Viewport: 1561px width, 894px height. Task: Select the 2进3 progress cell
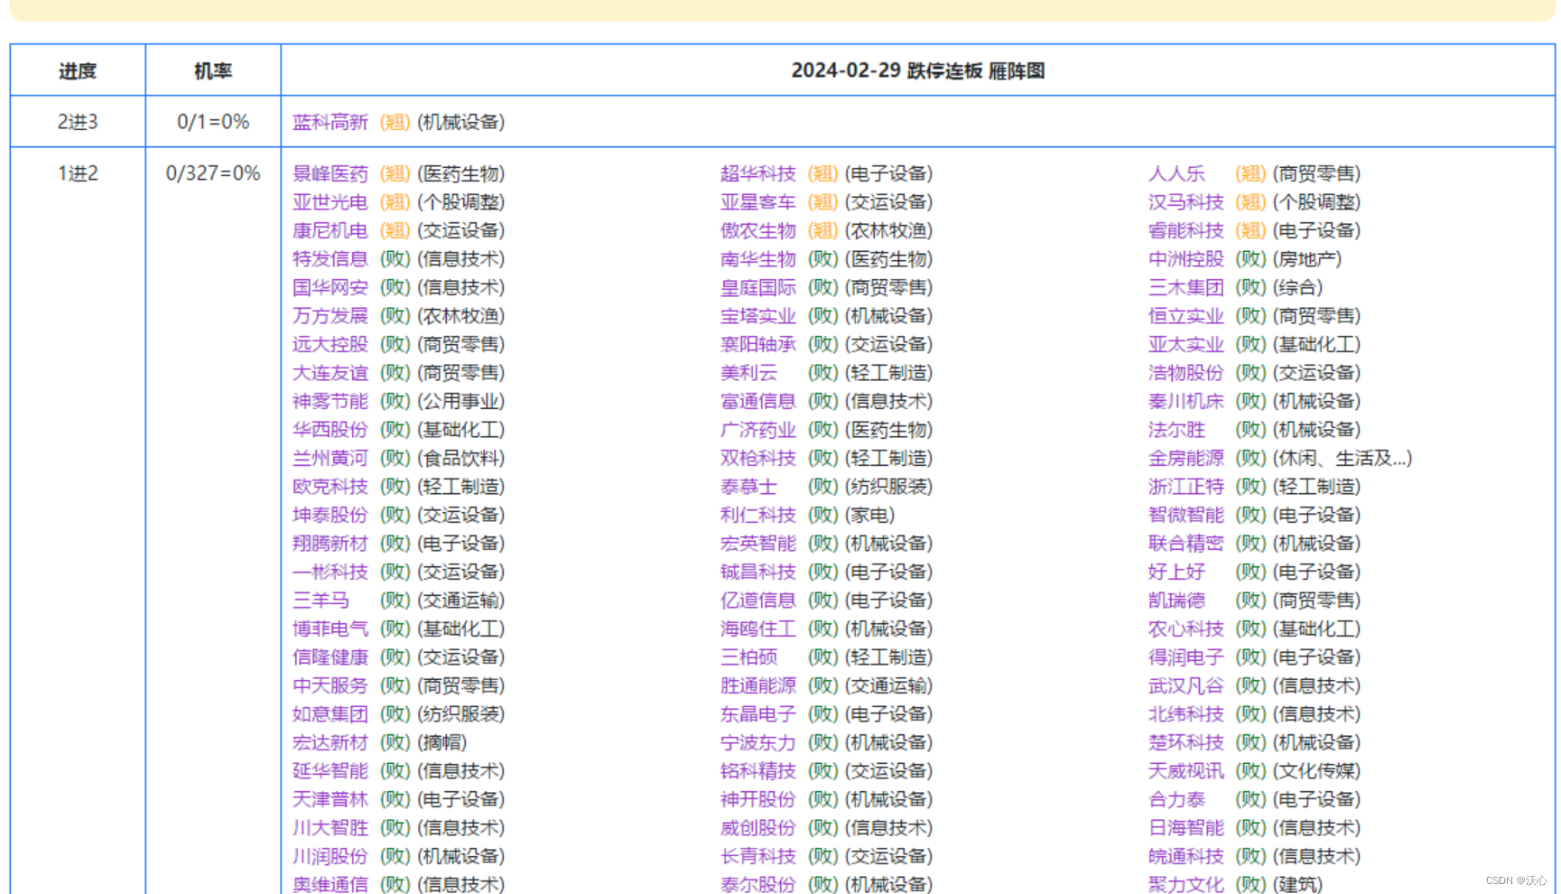tap(78, 122)
